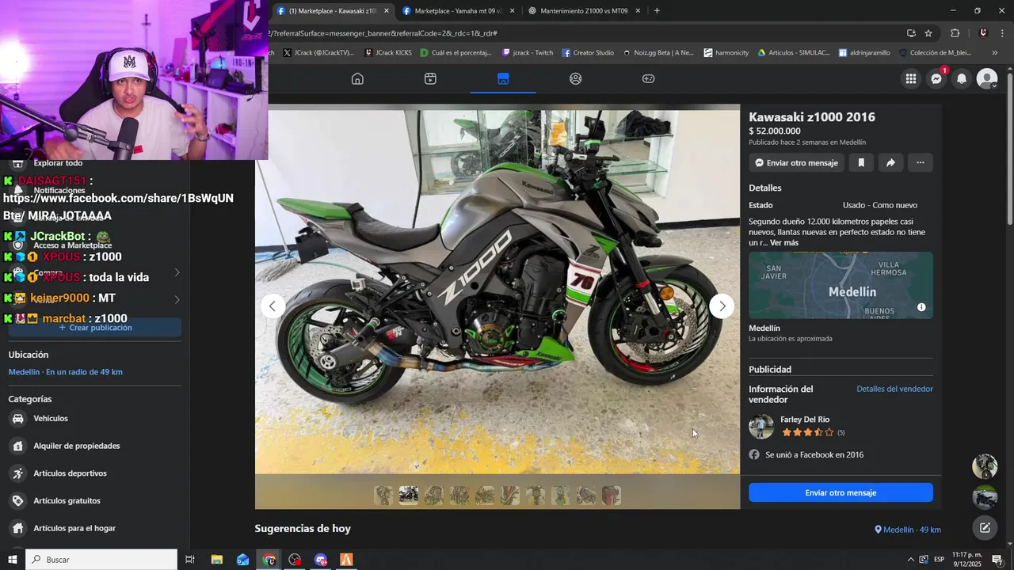Open the harmonicity bookmark
This screenshot has height=570, width=1014.
[x=726, y=53]
